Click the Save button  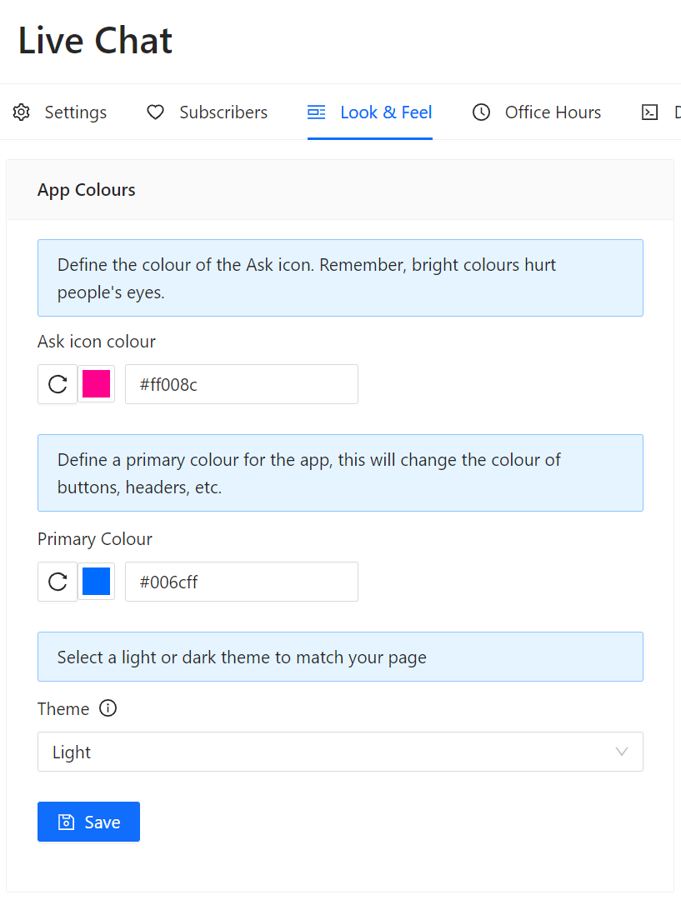tap(88, 822)
